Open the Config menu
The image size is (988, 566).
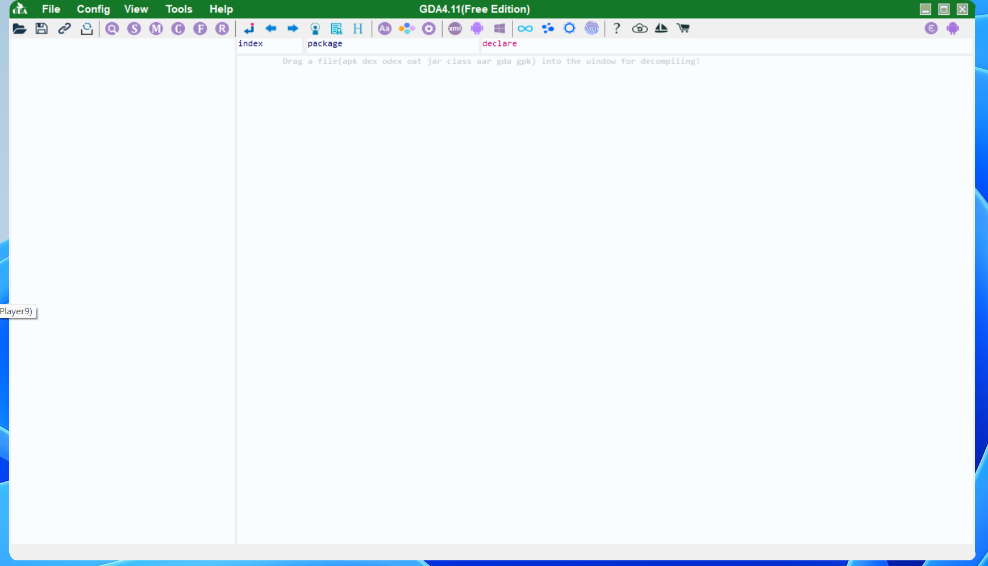pyautogui.click(x=93, y=9)
